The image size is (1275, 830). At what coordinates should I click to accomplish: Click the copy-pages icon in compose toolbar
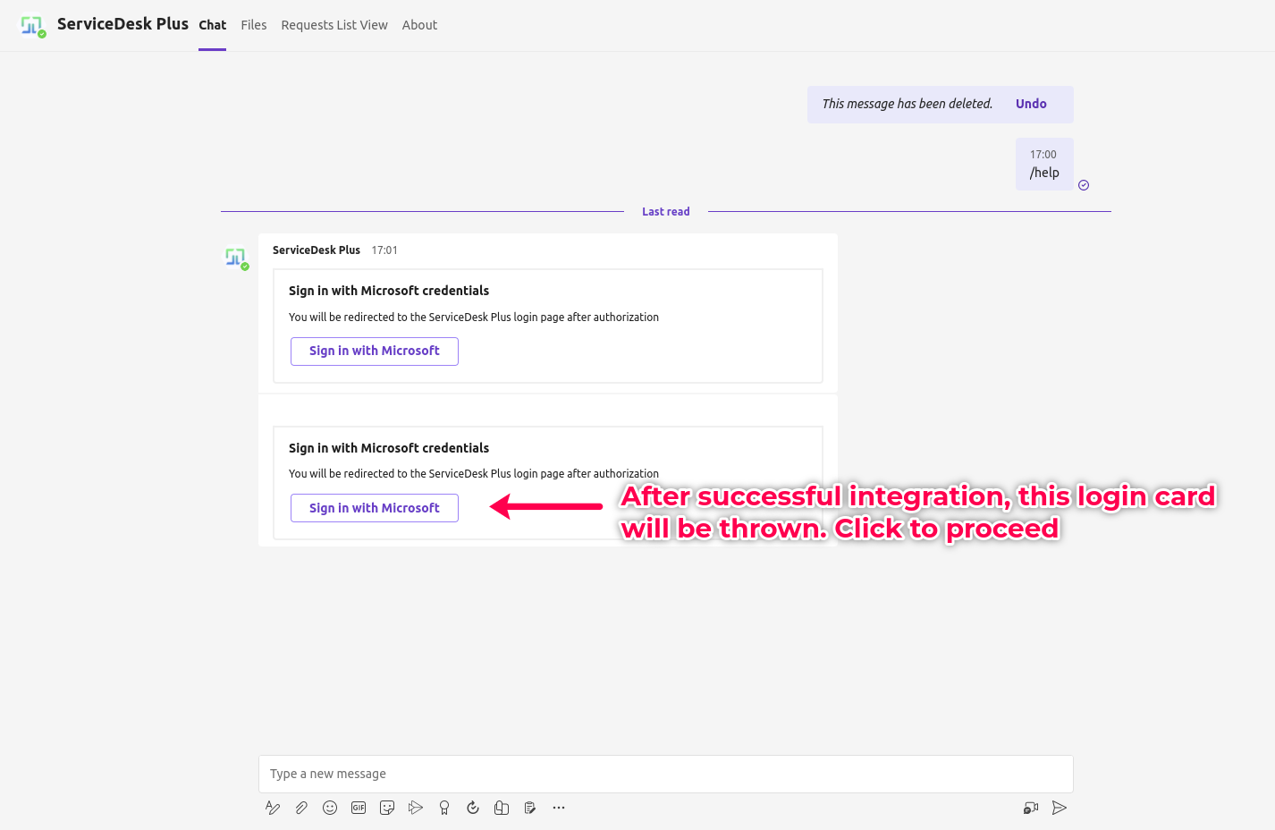[x=502, y=808]
